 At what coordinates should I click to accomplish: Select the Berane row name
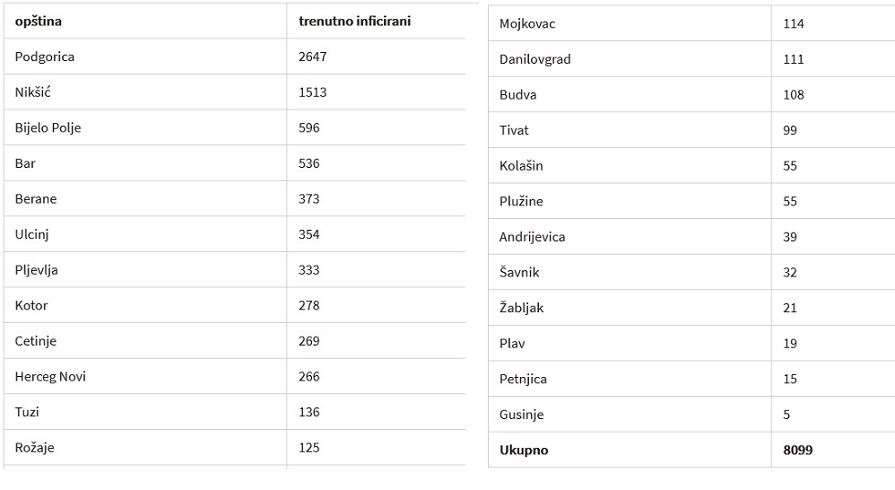coord(36,199)
